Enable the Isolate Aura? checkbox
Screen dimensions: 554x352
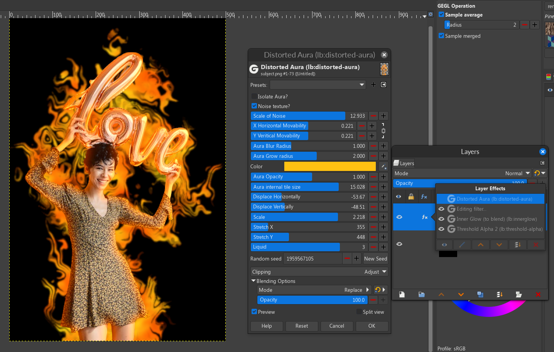click(x=254, y=96)
